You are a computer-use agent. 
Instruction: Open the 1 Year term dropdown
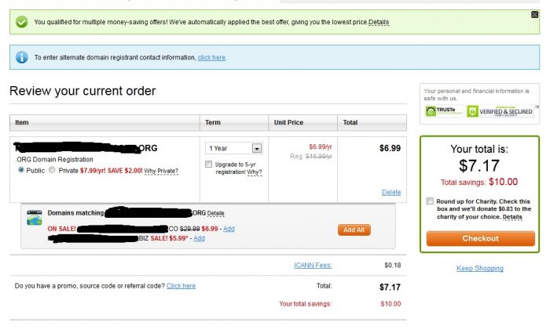tap(234, 148)
